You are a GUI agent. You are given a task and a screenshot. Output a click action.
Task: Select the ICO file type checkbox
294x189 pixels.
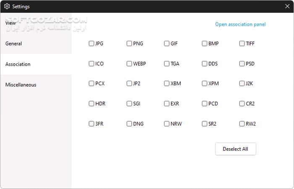tap(92, 64)
